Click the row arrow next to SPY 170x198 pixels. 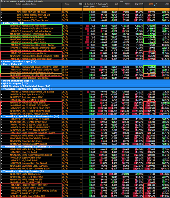[2, 12]
